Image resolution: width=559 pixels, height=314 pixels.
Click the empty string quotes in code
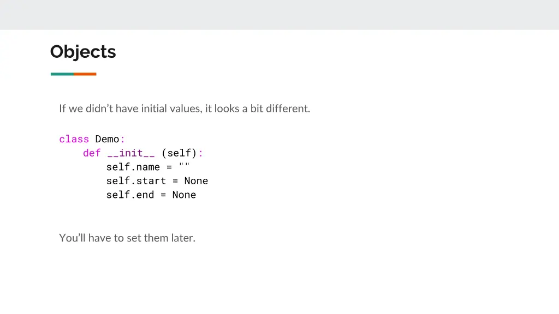[185, 166]
